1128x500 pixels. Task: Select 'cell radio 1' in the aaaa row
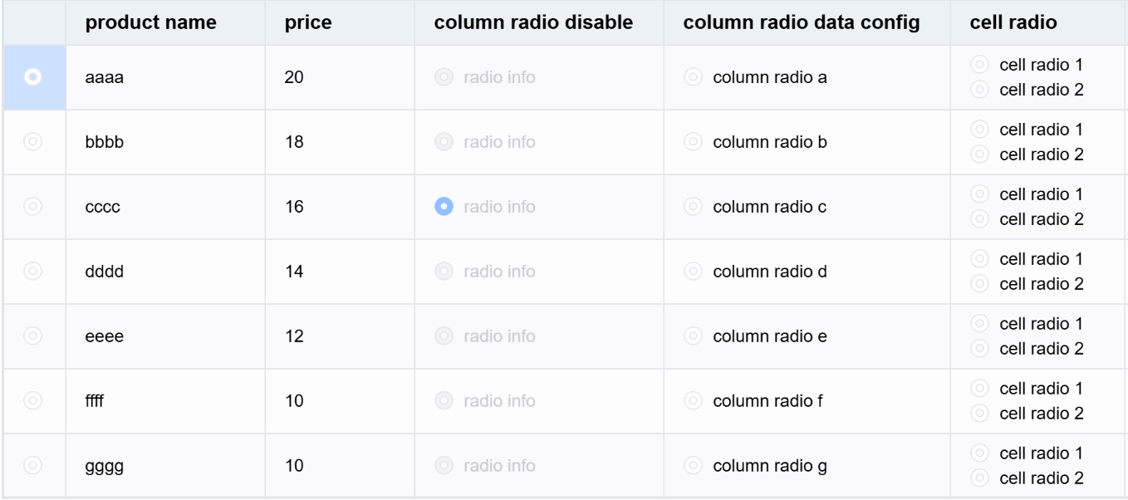tap(980, 65)
